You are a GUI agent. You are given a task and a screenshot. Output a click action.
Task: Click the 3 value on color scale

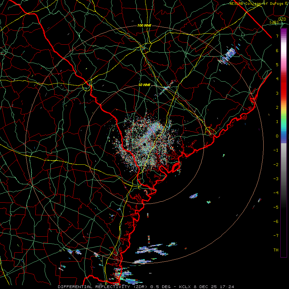click(277, 93)
